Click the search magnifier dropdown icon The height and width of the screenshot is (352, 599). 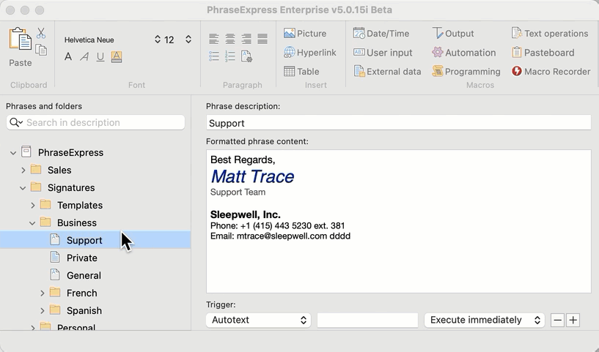coord(16,122)
